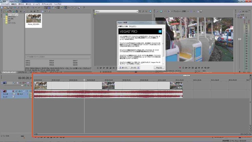252x142 pixels.
Task: Open Project Properties from the main toolbar
Action: [18, 7]
